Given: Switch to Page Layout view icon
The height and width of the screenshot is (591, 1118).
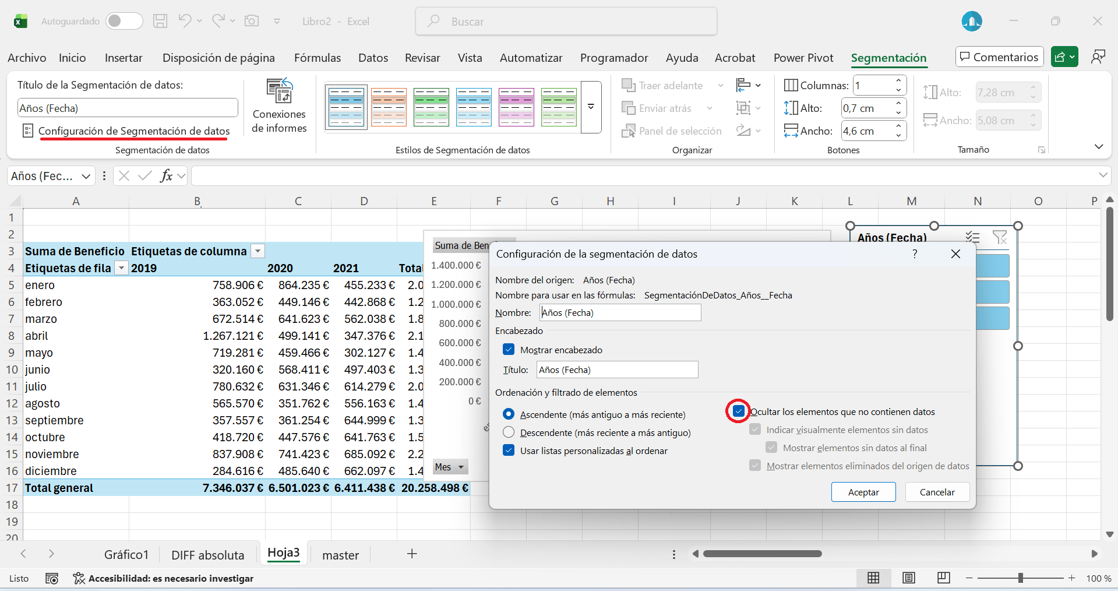Looking at the screenshot, I should pos(908,578).
